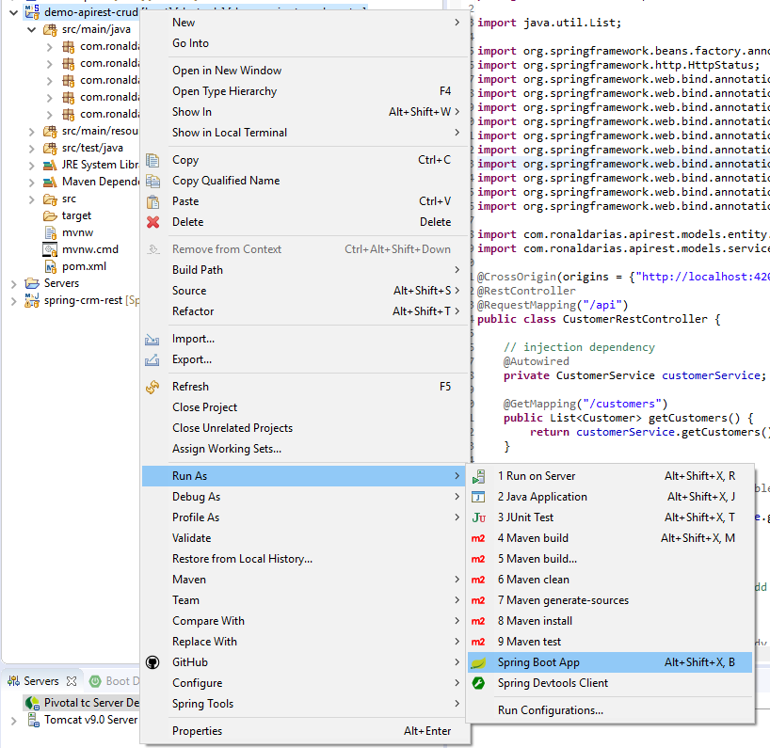Click the Copy icon in context menu
The width and height of the screenshot is (770, 748).
point(152,160)
